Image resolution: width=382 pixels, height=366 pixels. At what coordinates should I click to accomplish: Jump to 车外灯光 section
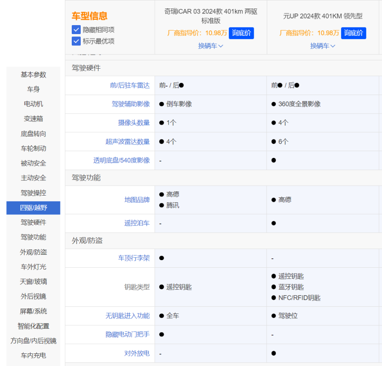[x=33, y=267]
